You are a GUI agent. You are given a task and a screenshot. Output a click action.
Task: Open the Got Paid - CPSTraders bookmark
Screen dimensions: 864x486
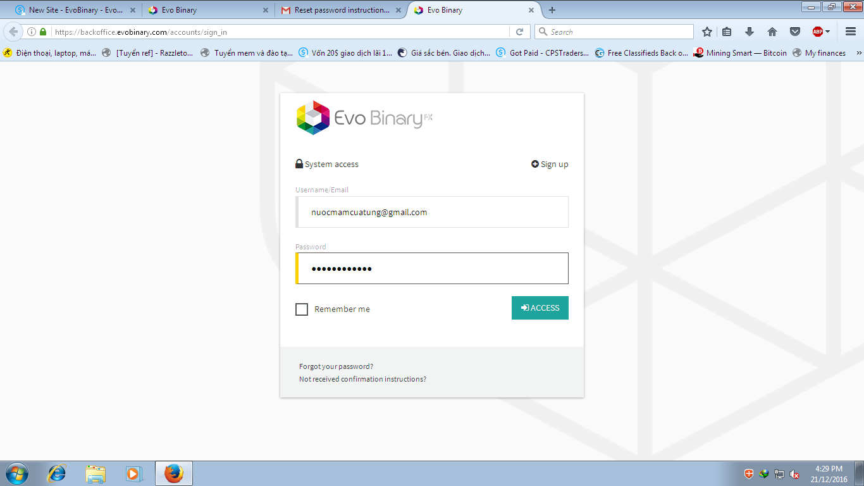pos(542,53)
